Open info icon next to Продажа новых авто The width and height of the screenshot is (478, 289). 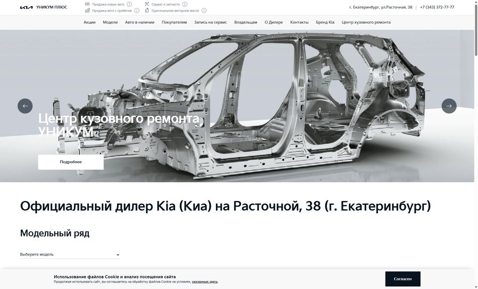tap(129, 4)
